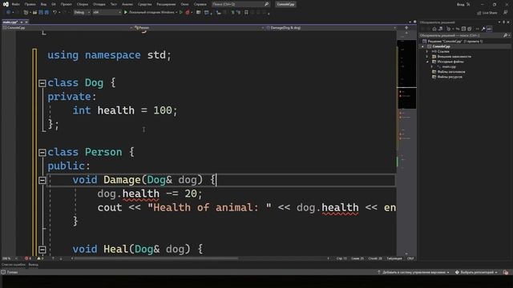513x288 pixels.
Task: Click the red hot reload flame icon
Action: pos(188,13)
